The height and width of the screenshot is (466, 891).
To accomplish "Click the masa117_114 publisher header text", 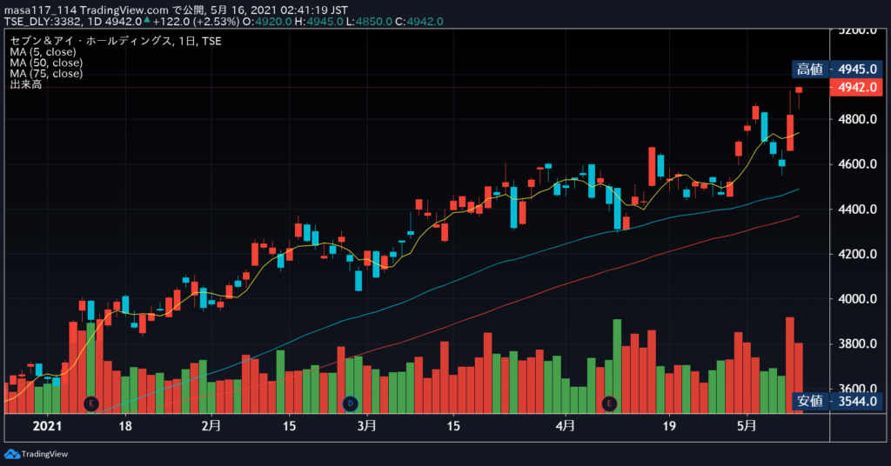I will 40,10.
